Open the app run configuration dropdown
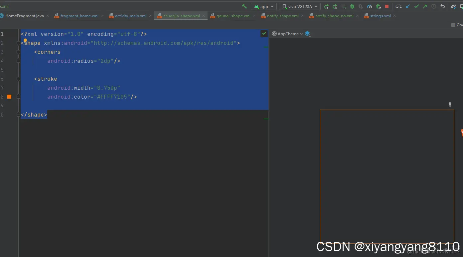 (264, 6)
